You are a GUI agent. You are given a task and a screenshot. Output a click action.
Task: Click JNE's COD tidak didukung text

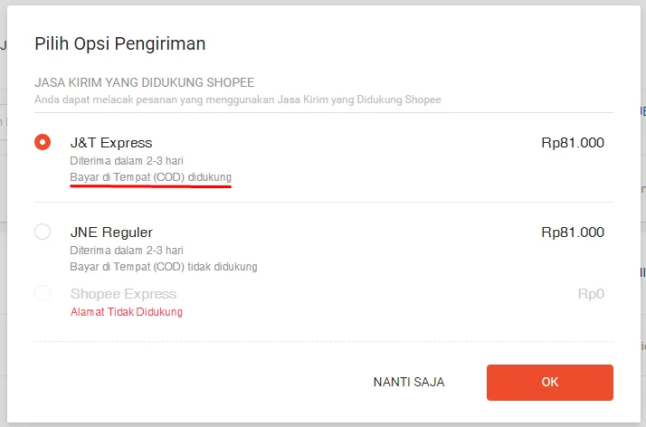[x=164, y=267]
